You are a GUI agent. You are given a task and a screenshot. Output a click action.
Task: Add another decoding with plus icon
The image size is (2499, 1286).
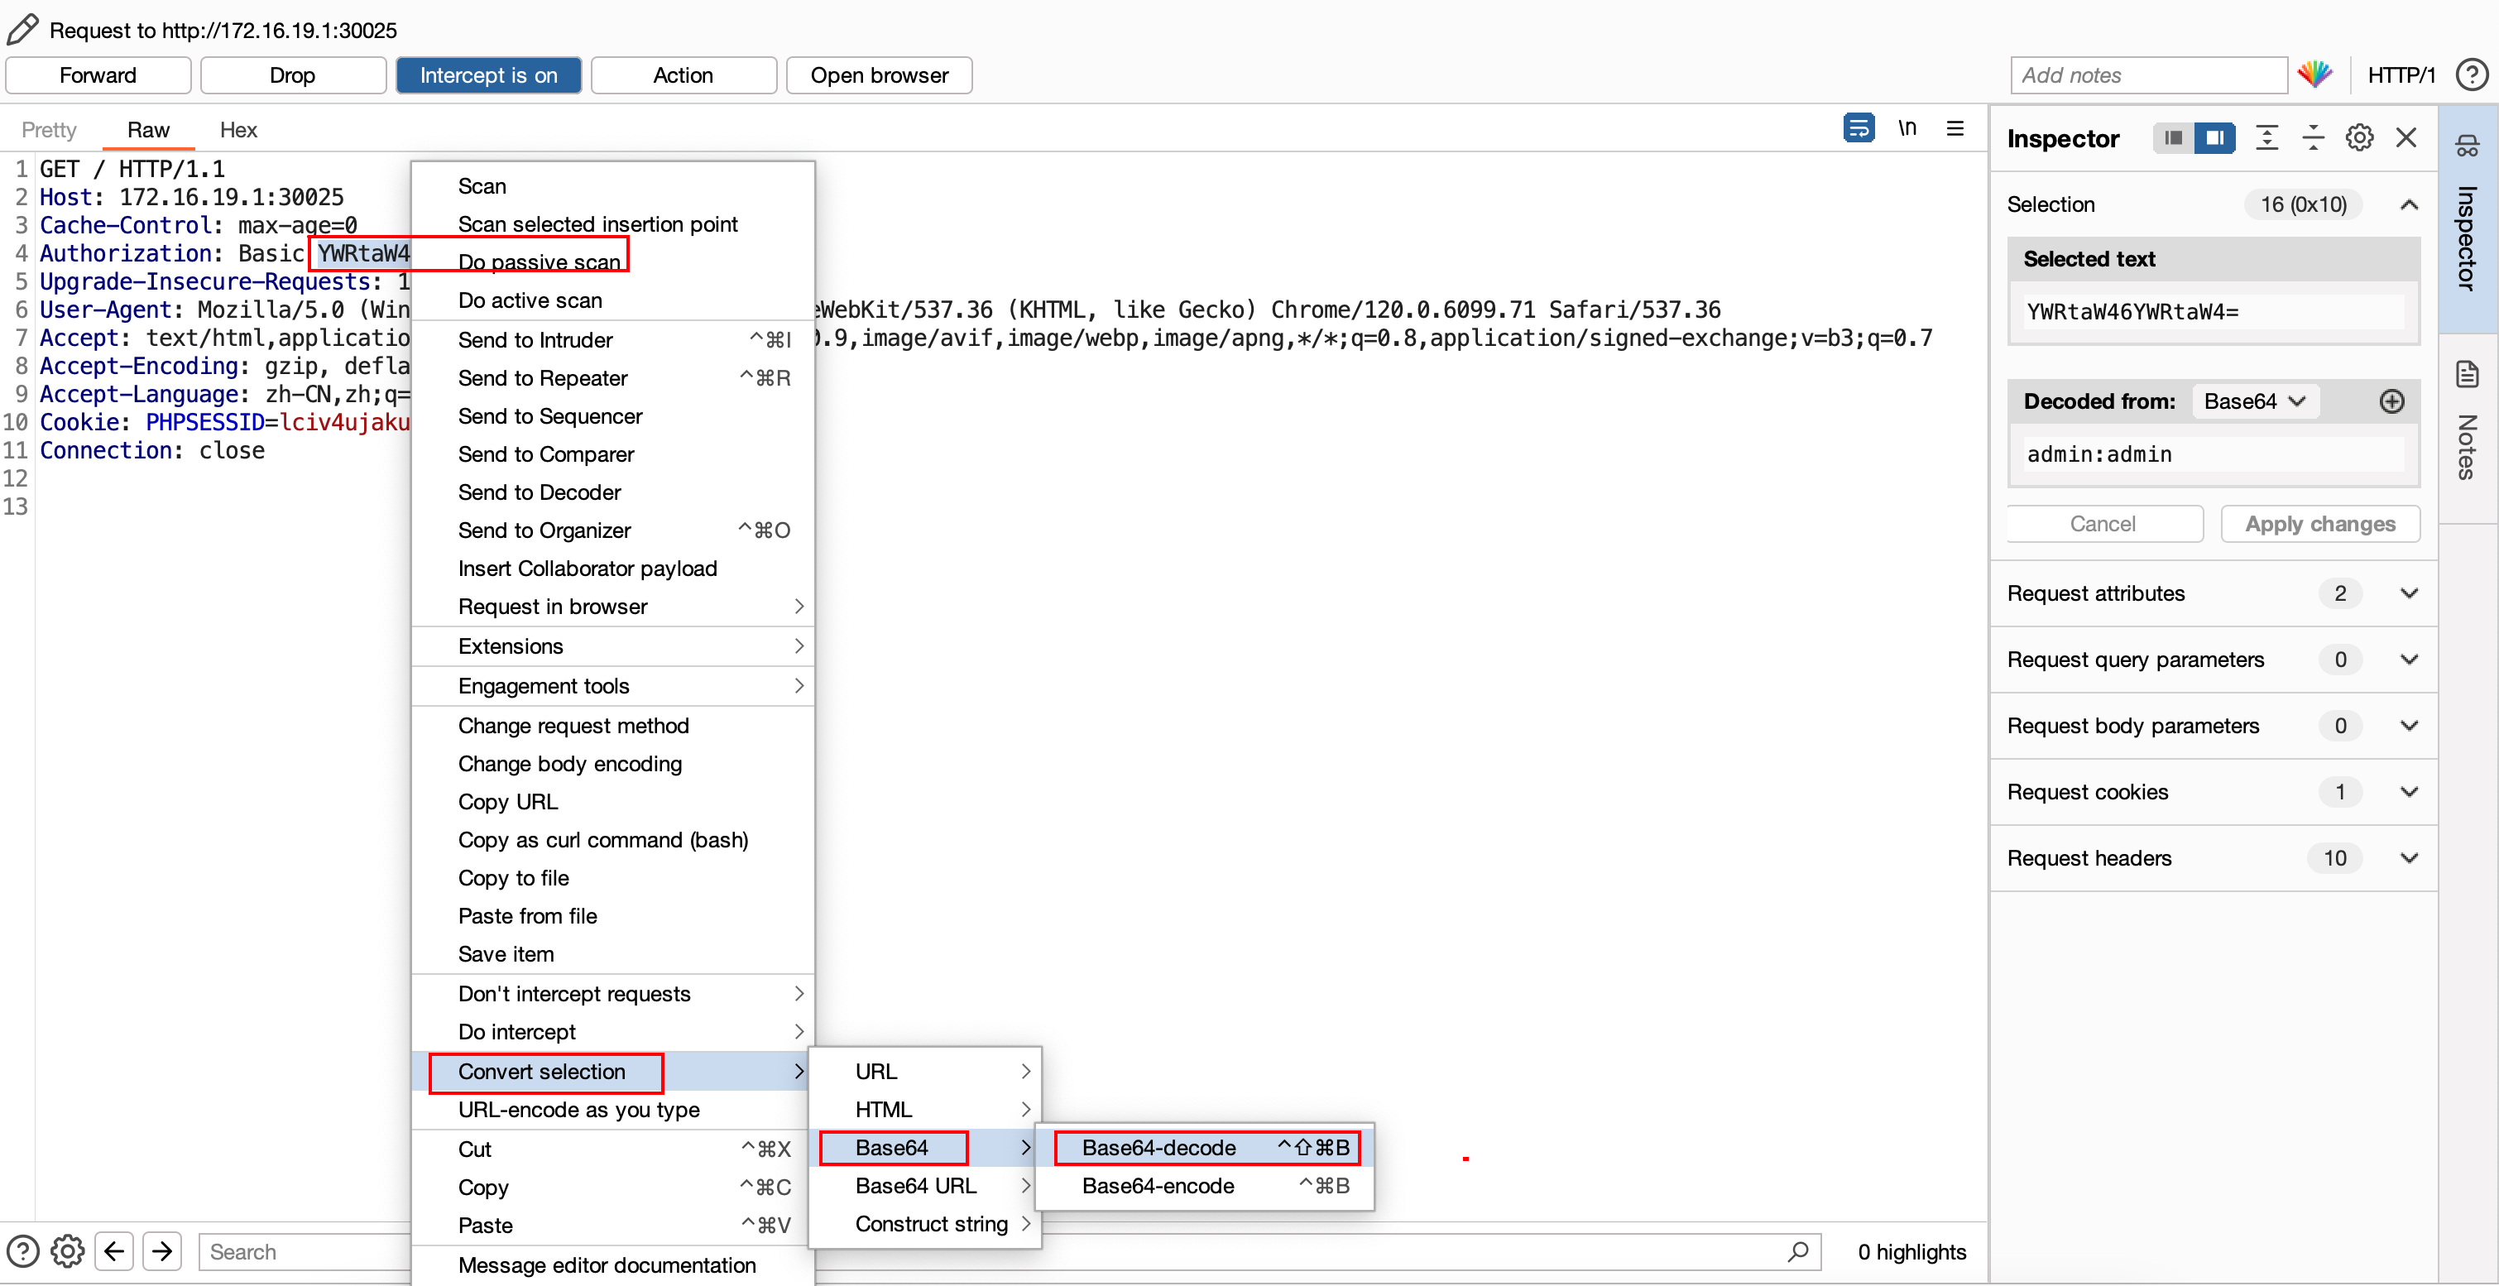(2391, 401)
